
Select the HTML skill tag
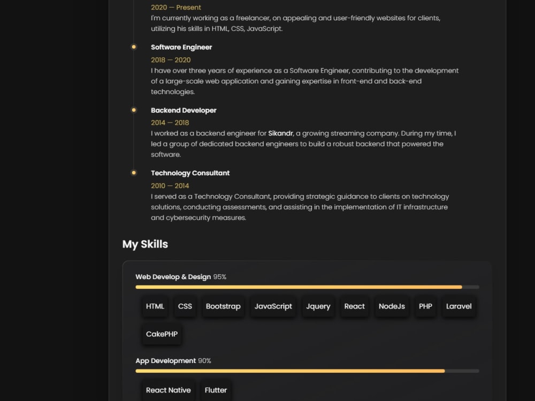pyautogui.click(x=155, y=306)
